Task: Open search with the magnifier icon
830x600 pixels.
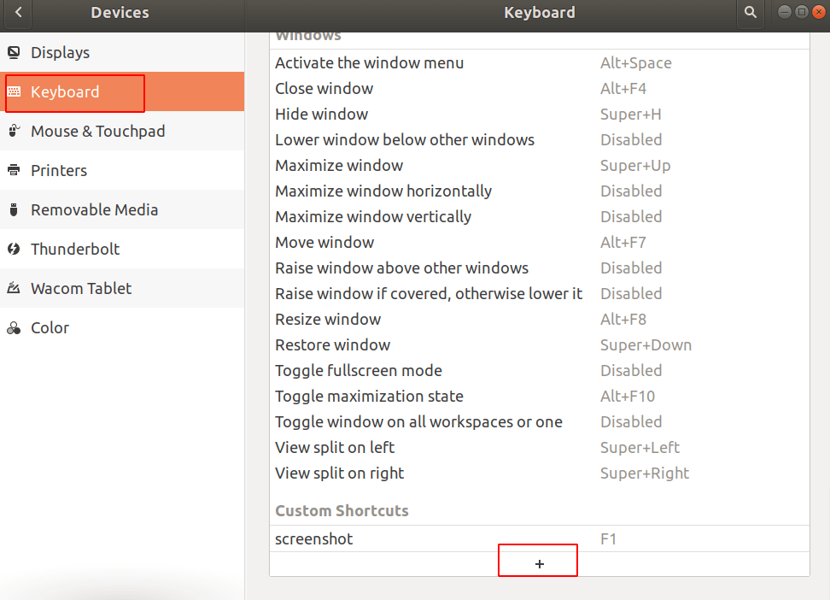Action: click(750, 13)
